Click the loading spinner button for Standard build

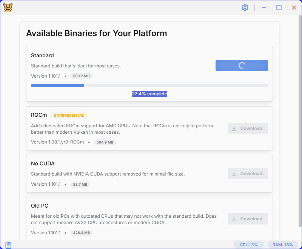point(242,66)
